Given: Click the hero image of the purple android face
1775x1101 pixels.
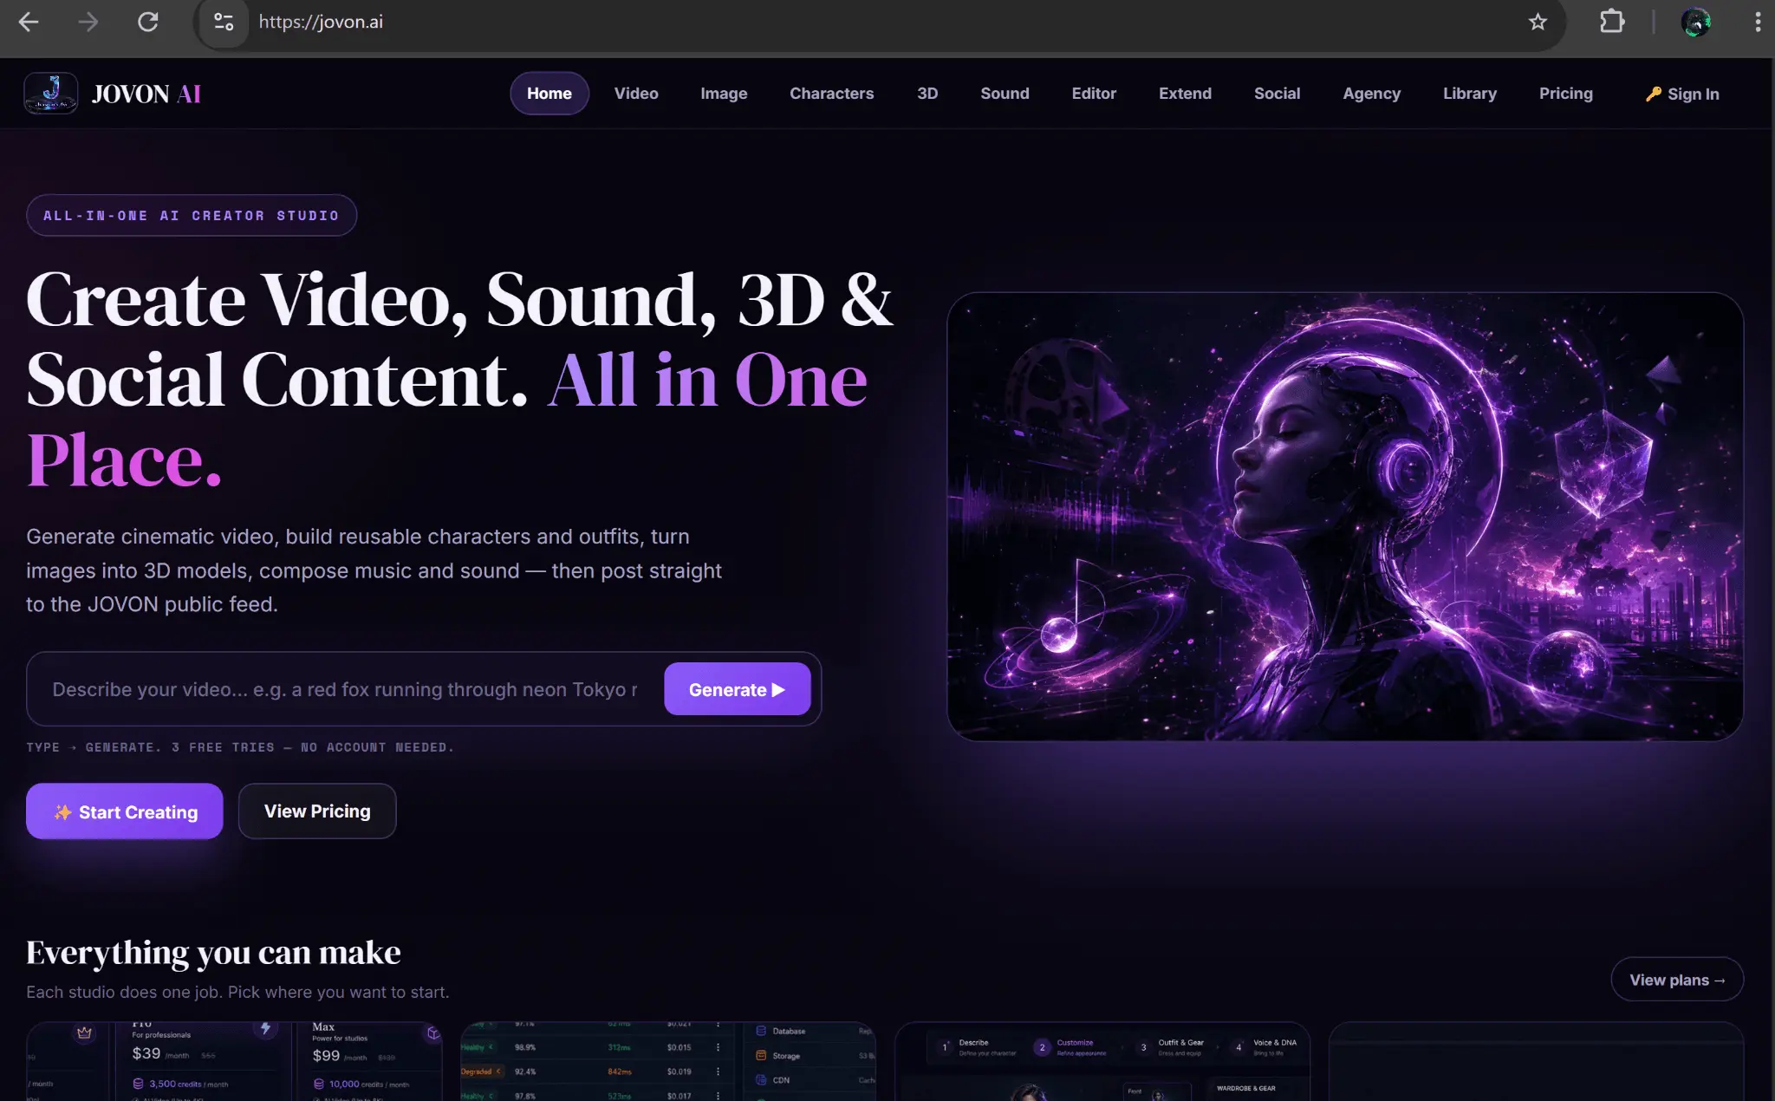Looking at the screenshot, I should click(1345, 517).
